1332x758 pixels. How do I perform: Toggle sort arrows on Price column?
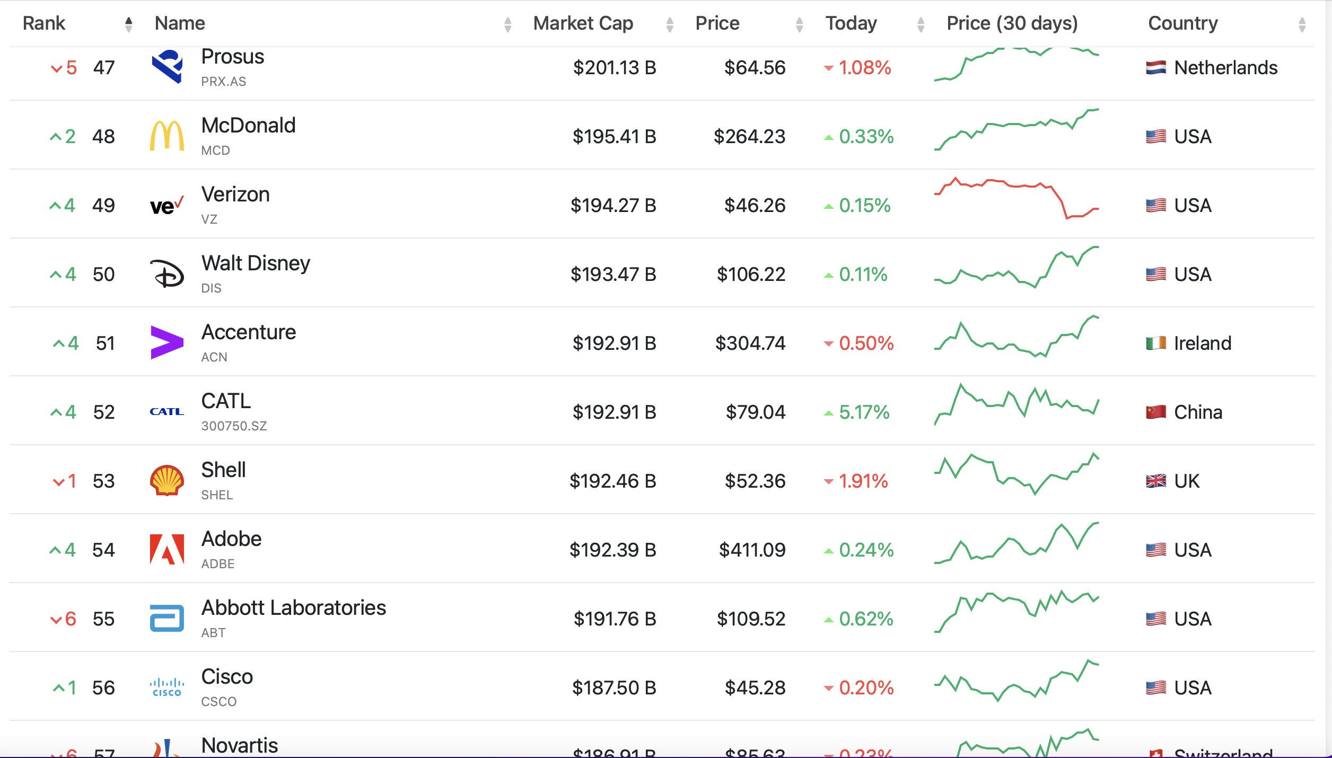[x=800, y=24]
